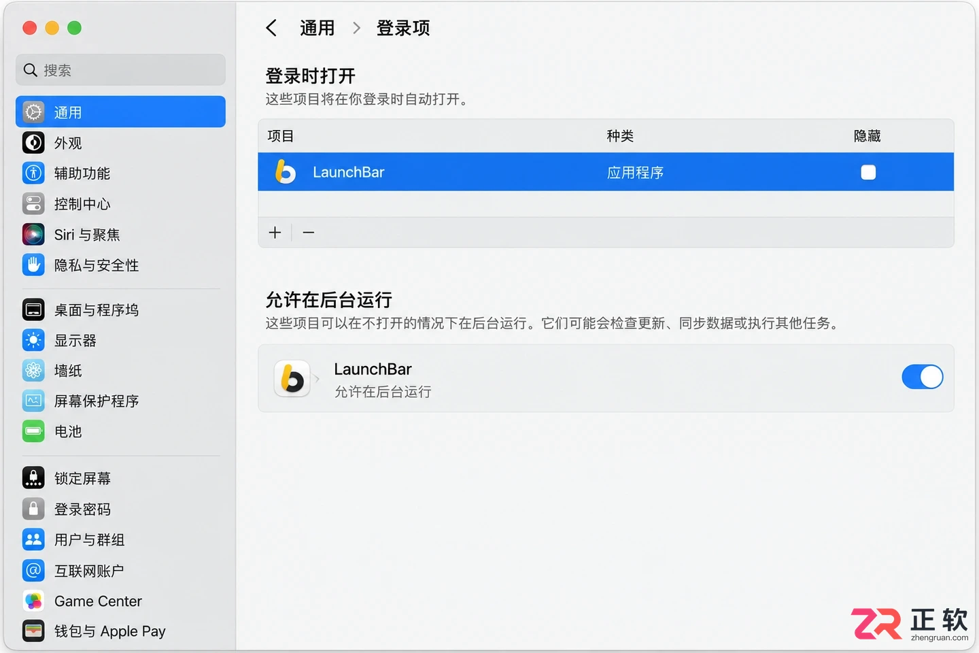
Task: Open 电池 settings pane
Action: coord(120,431)
